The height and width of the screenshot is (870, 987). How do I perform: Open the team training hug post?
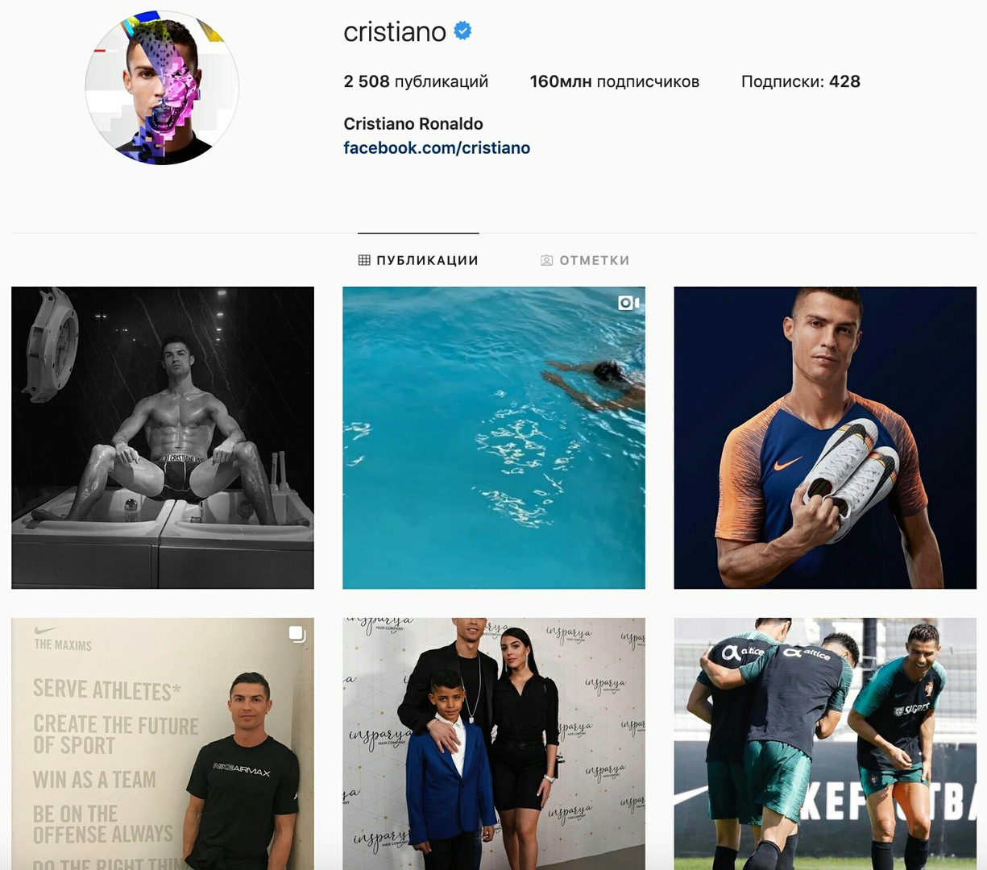tap(825, 744)
